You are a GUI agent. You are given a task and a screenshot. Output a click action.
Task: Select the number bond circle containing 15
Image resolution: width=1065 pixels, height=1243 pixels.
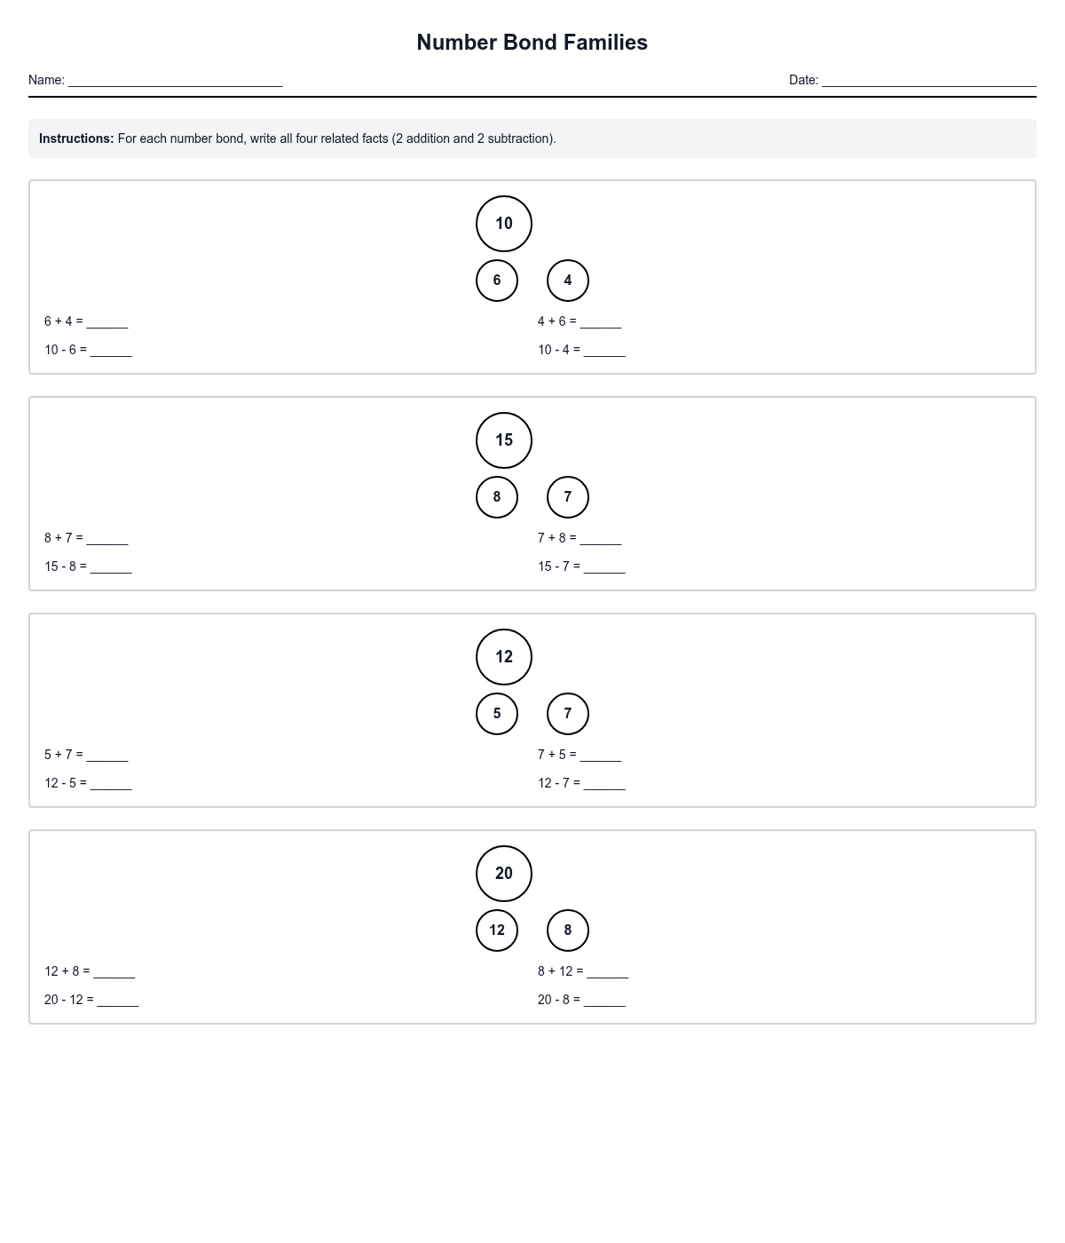point(504,440)
